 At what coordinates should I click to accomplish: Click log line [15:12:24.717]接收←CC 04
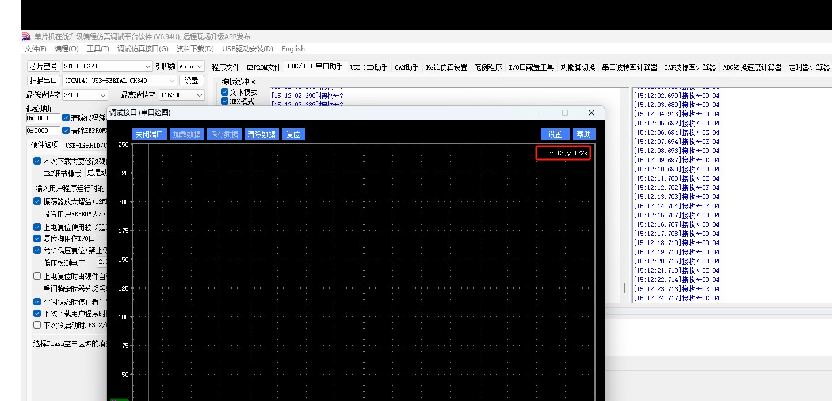tap(677, 298)
